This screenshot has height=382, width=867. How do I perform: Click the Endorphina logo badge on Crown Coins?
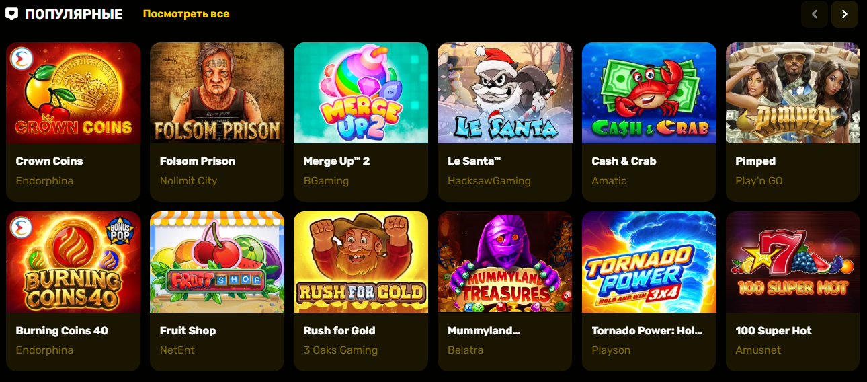point(22,59)
